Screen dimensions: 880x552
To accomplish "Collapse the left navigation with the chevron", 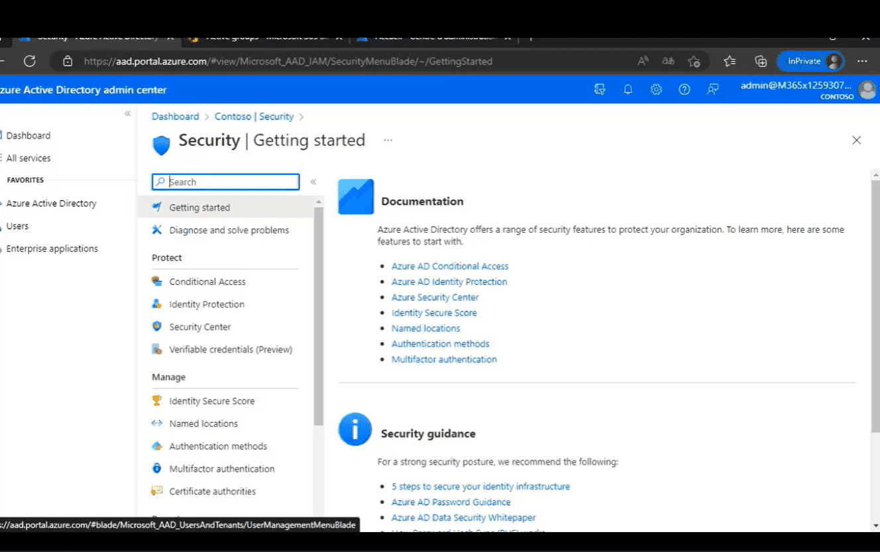I will 128,113.
